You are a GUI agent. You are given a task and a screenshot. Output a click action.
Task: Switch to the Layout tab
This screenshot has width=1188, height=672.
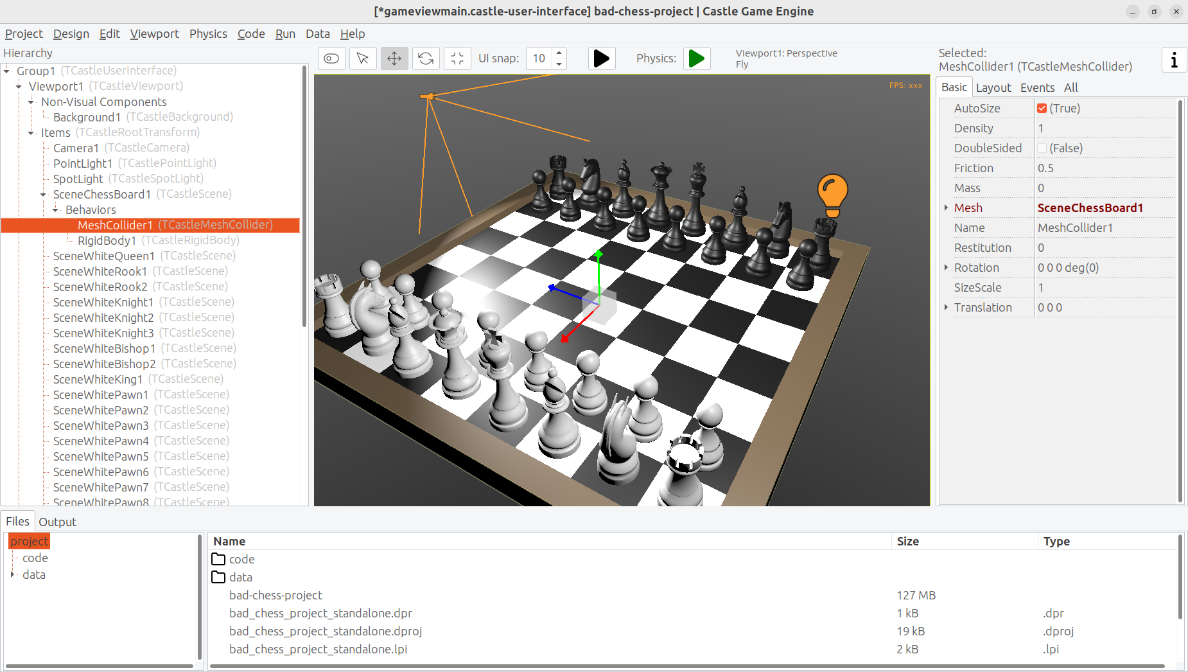point(993,87)
